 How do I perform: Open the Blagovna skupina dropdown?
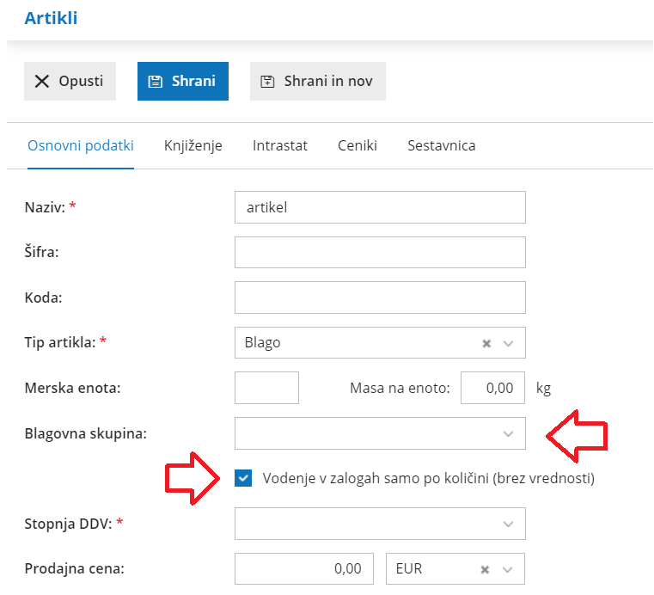pos(380,433)
